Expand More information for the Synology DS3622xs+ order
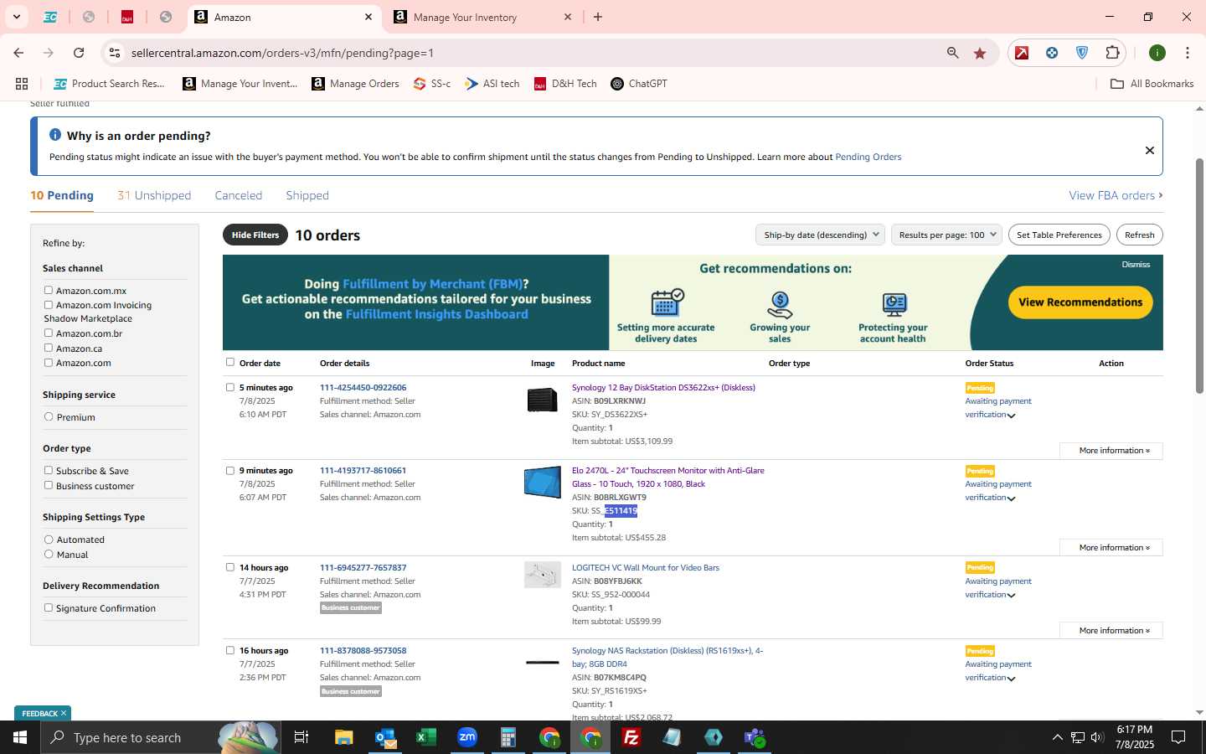Viewport: 1206px width, 754px height. [1113, 451]
